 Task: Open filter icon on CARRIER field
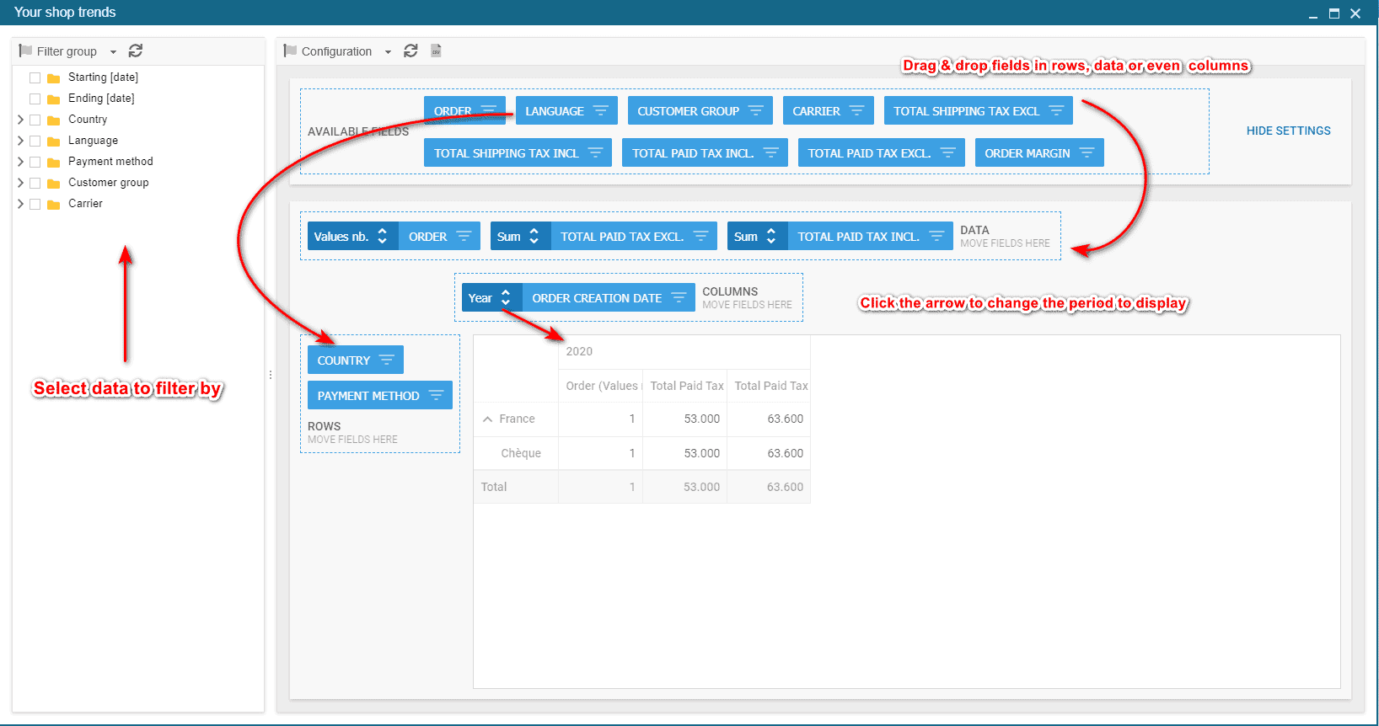pyautogui.click(x=856, y=111)
